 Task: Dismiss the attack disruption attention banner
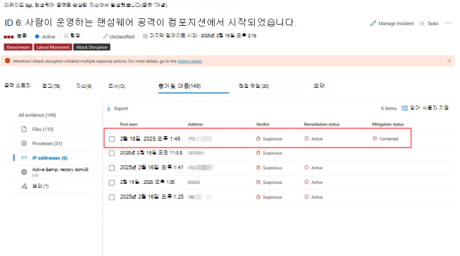[449, 61]
